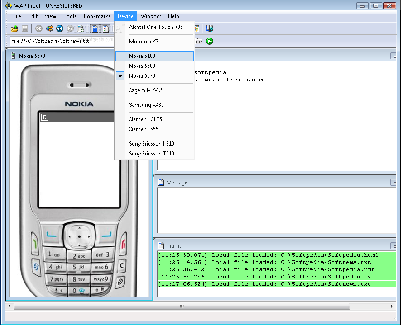Go back with the blue rewind icon
The height and width of the screenshot is (325, 401).
[x=60, y=28]
